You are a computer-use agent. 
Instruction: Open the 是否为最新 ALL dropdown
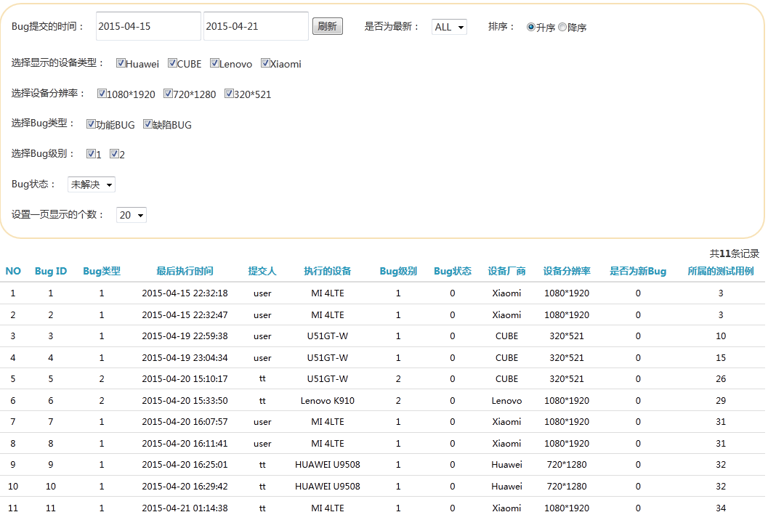pos(449,27)
